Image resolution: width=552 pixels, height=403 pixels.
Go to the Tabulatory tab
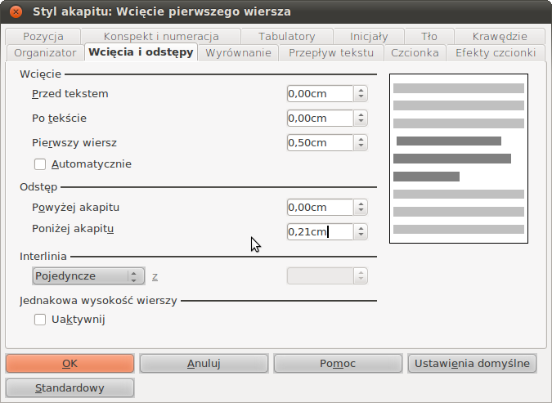click(286, 37)
